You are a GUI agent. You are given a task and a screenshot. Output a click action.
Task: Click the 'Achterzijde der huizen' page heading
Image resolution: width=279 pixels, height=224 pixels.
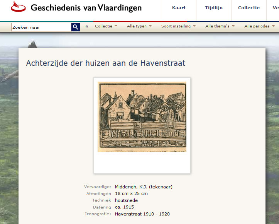point(105,63)
